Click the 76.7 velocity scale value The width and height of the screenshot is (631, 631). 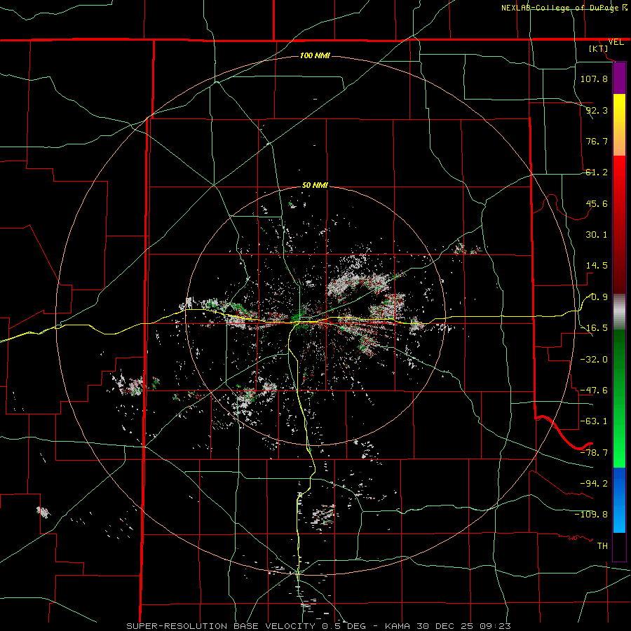click(x=597, y=141)
